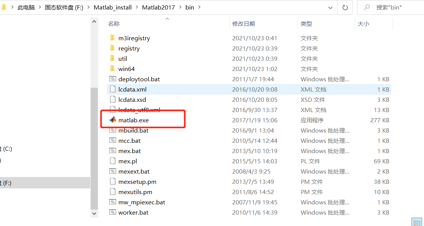424x226 pixels.
Task: Select the mexutils.pm file name
Action: coord(135,192)
